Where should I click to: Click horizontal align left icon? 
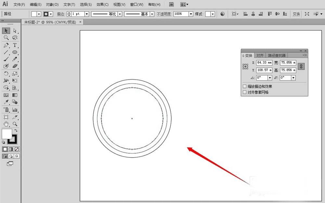click(x=245, y=14)
